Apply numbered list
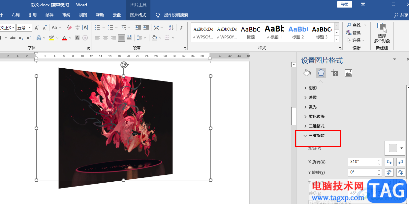409x204 pixels. (110, 28)
